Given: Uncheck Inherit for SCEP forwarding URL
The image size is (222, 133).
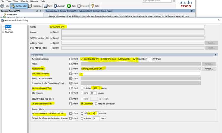Looking at the screenshot, I should (51, 38).
